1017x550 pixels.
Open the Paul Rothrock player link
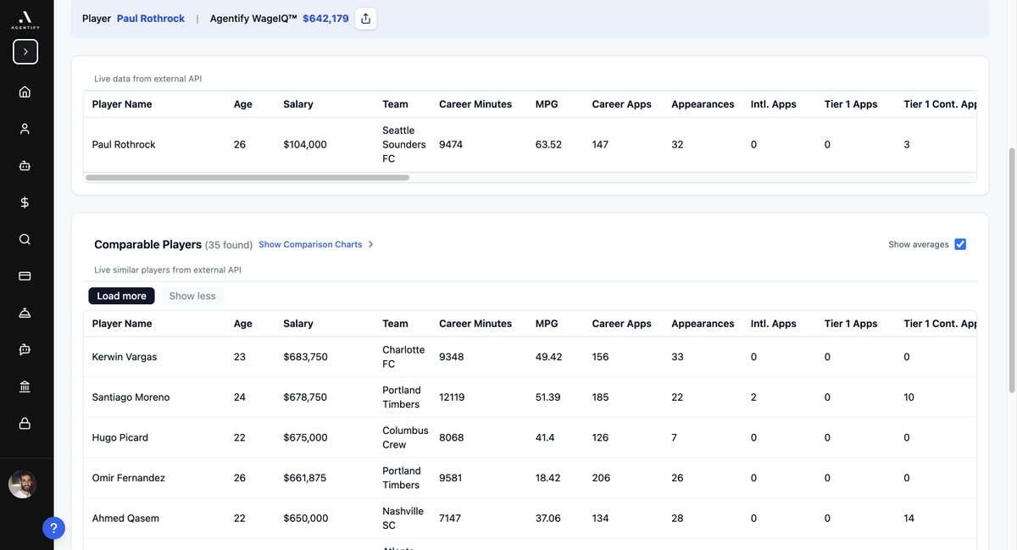151,19
